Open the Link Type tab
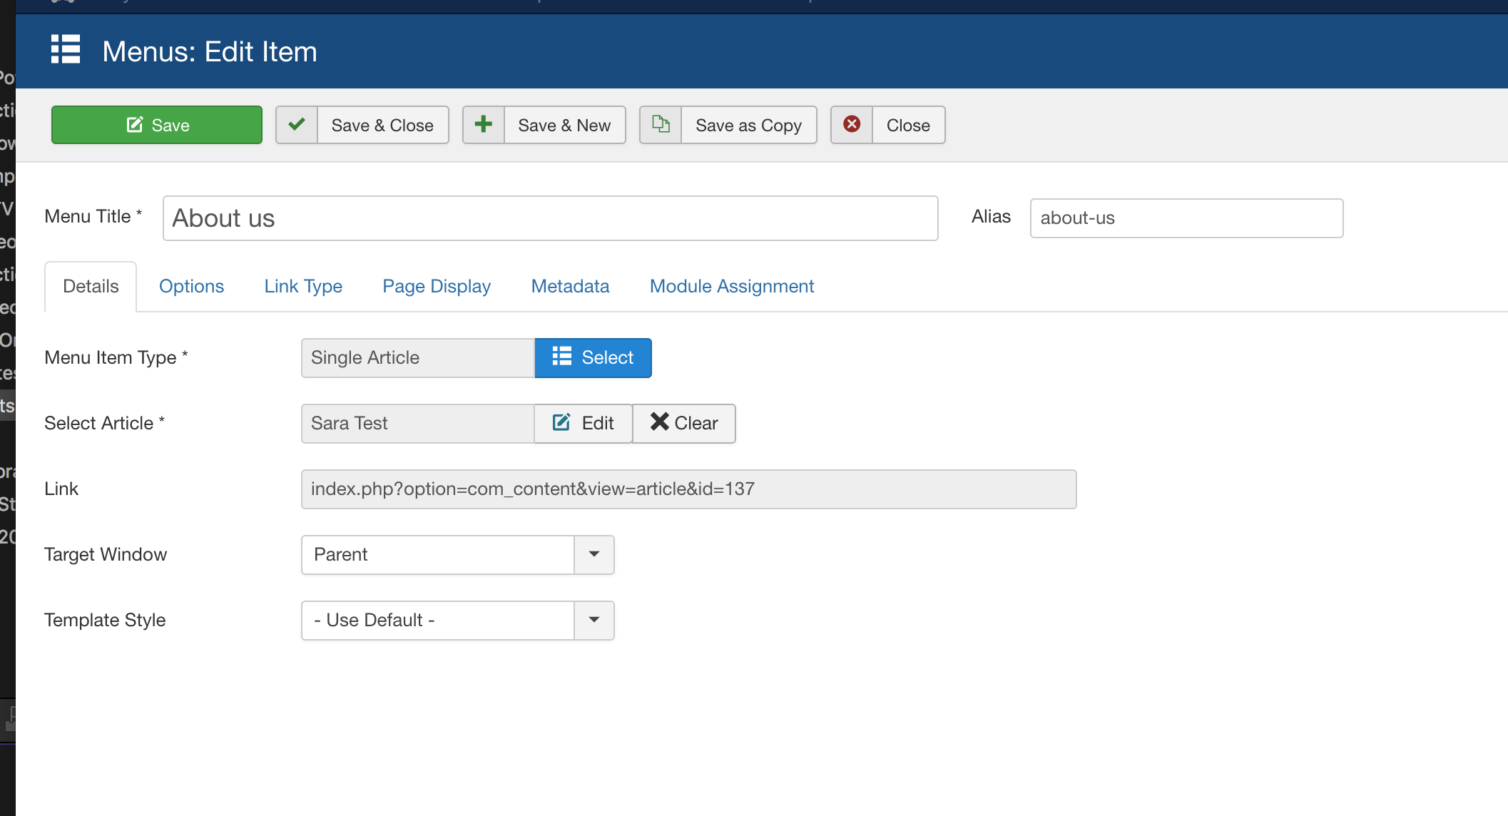Viewport: 1508px width, 816px height. tap(303, 286)
